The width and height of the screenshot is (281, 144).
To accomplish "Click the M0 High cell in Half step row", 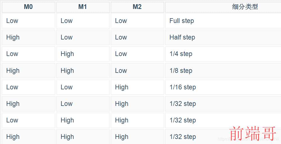I will click(29, 38).
